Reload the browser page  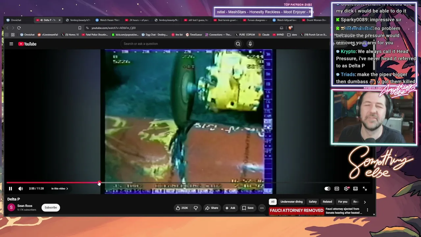19,28
